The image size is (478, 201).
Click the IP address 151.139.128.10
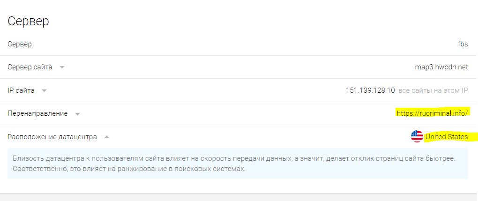pos(370,90)
